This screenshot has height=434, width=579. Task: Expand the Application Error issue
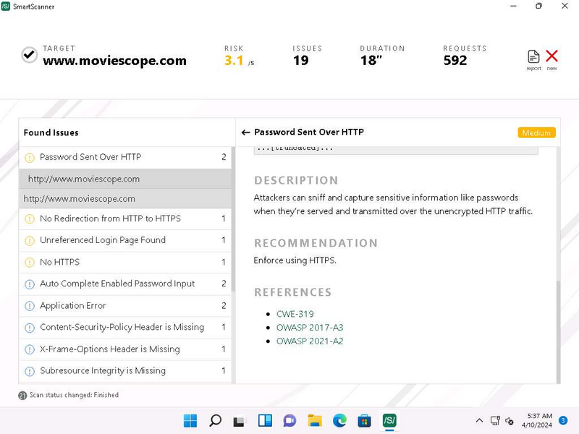pos(124,306)
